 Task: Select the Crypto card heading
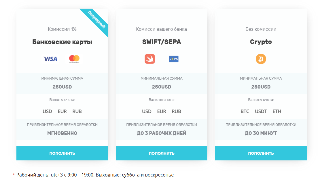[261, 42]
